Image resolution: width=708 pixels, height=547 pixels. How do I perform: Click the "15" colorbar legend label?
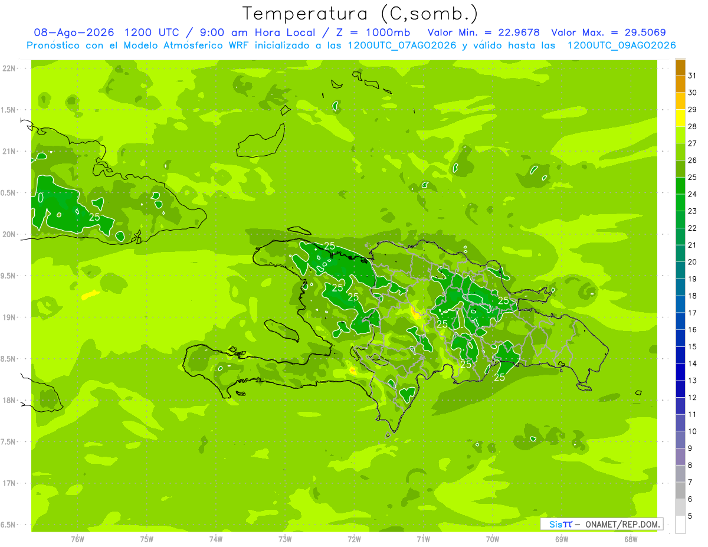[x=693, y=347]
